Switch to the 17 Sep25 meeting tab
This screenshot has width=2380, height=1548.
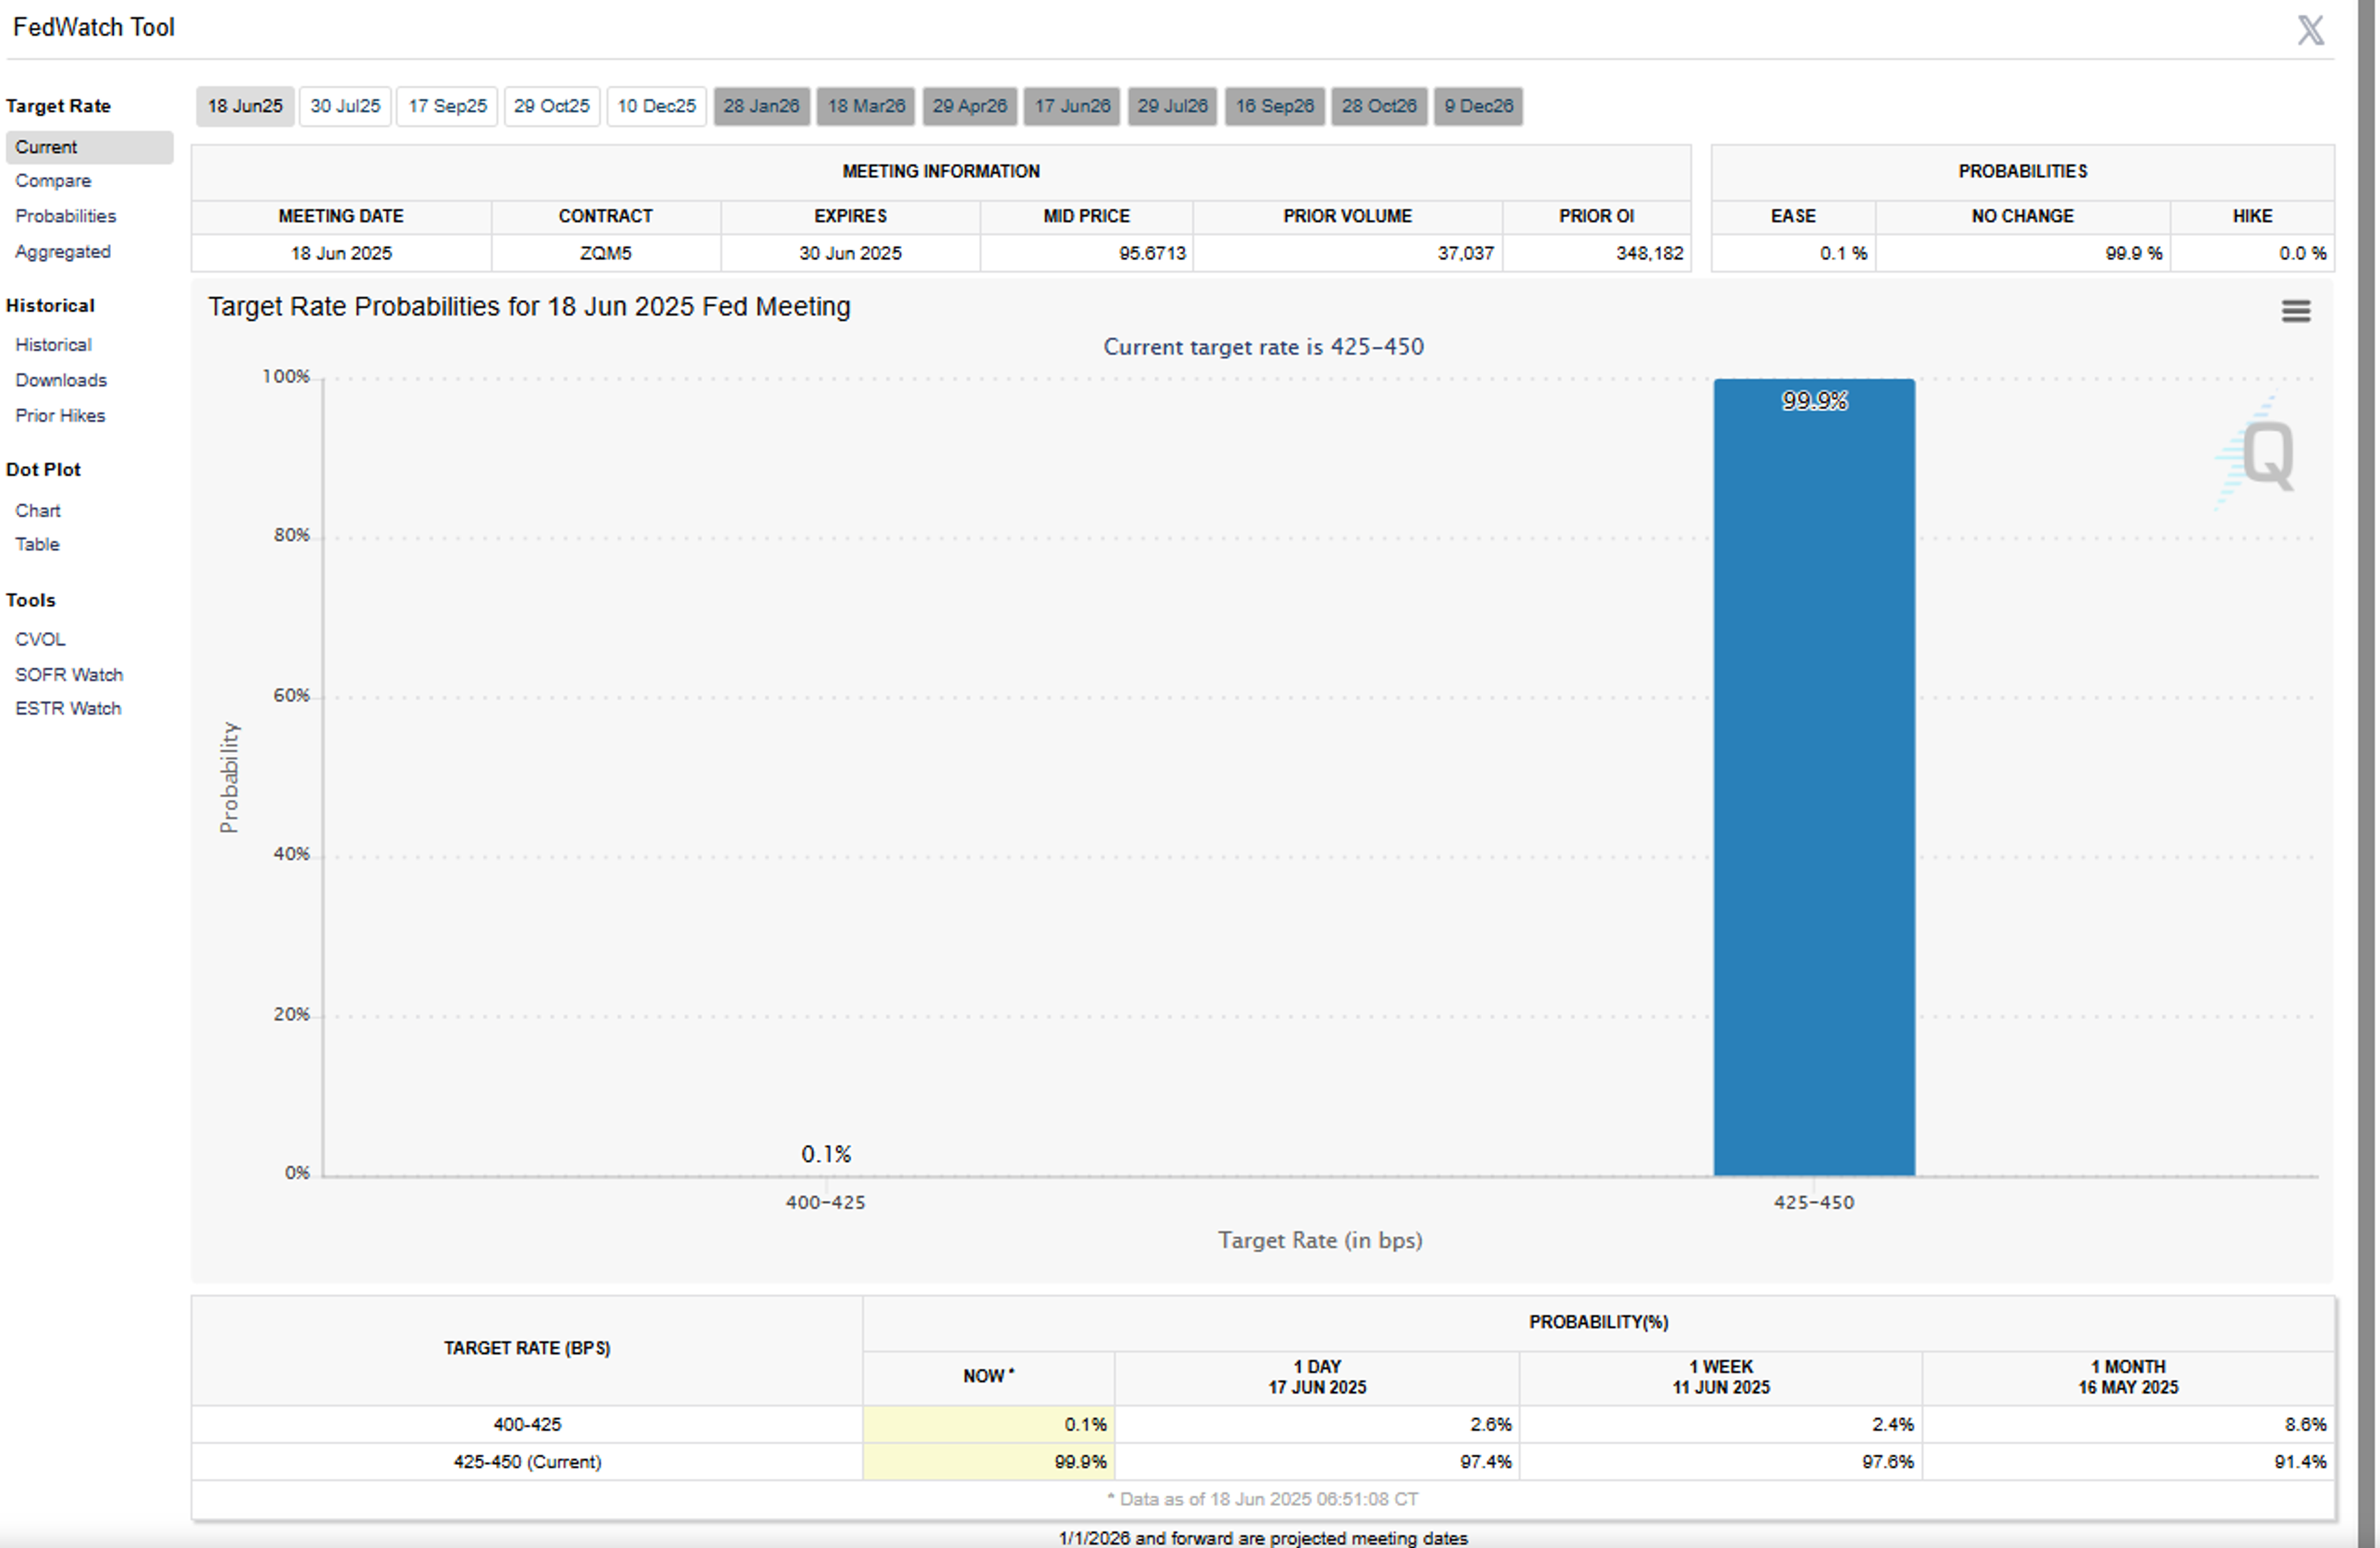pyautogui.click(x=447, y=106)
